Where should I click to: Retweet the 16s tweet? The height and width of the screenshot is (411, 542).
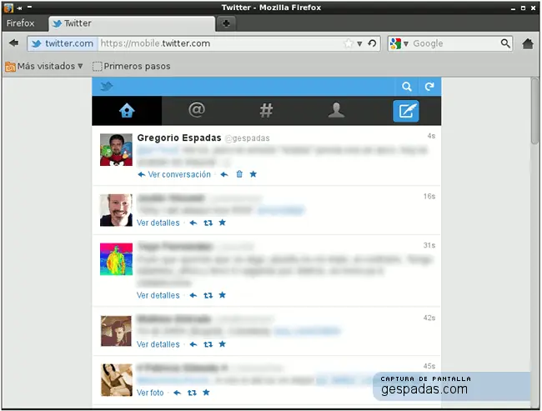(x=208, y=223)
